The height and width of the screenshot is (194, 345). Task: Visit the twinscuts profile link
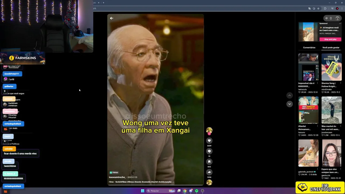(302, 89)
